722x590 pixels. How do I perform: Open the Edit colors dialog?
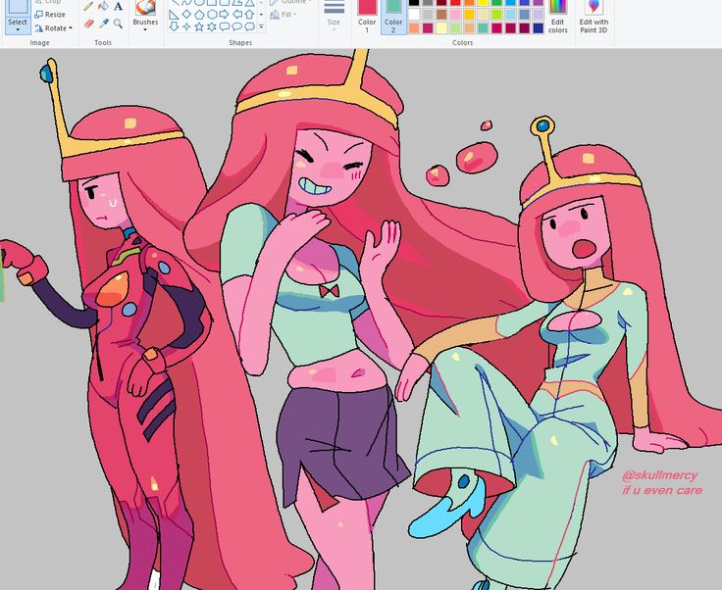[x=557, y=17]
